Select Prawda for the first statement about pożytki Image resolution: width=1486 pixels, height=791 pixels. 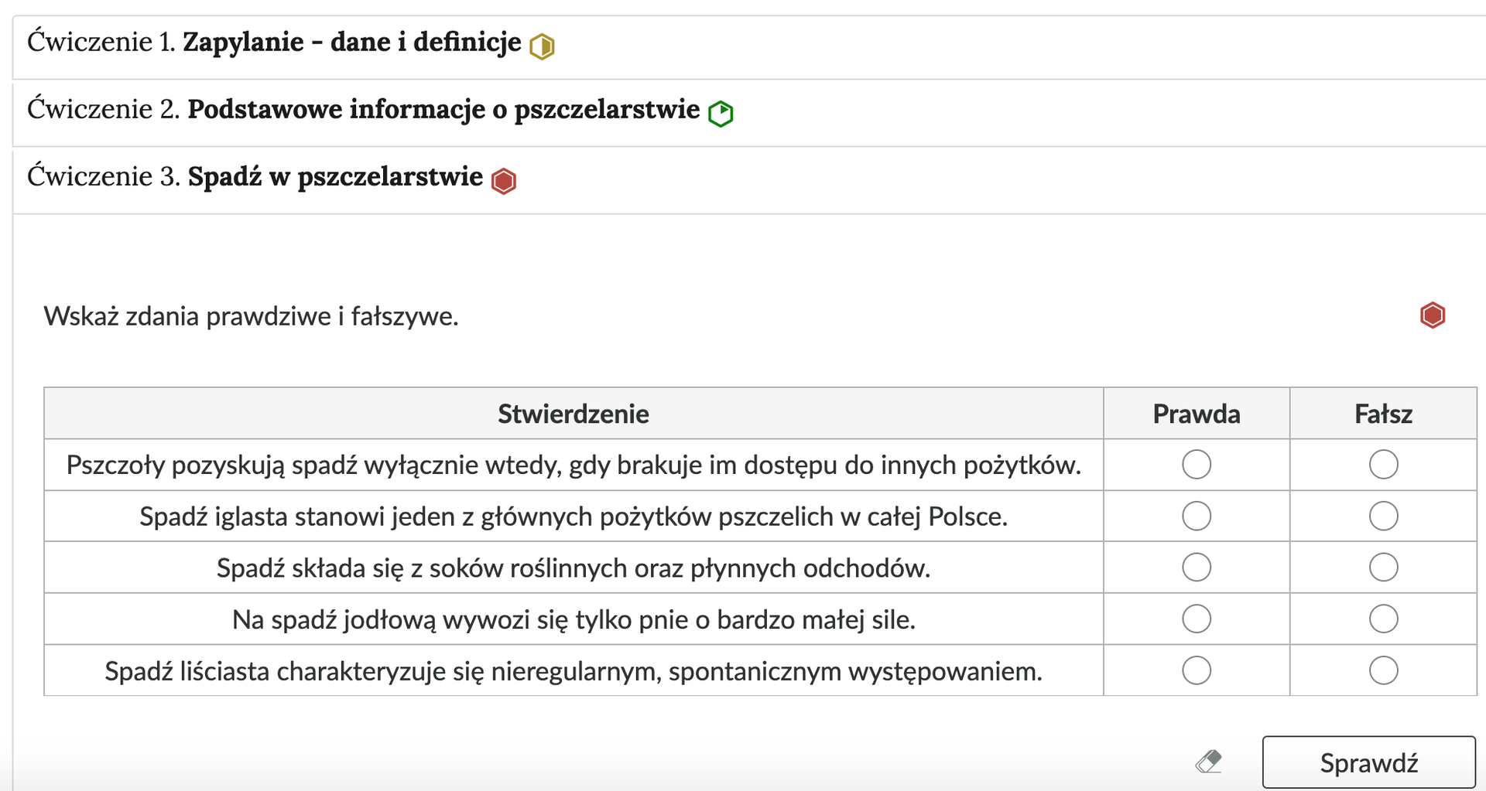(x=1196, y=465)
